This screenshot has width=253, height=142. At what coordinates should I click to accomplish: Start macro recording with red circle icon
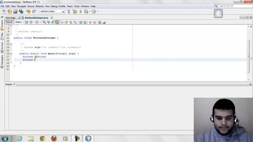tap(90, 22)
